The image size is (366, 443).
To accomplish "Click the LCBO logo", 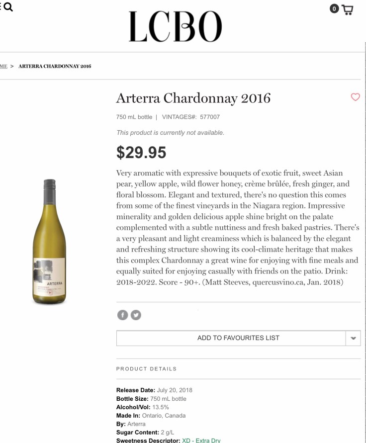I will pos(175,26).
